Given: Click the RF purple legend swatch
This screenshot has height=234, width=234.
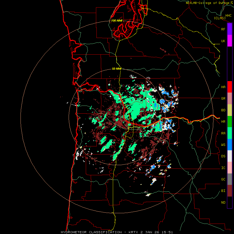Looking at the screenshot, I should pos(230,29).
